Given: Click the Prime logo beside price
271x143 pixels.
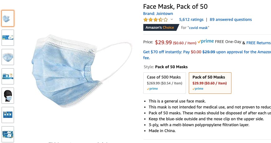Looking at the screenshot, I should [206, 42].
